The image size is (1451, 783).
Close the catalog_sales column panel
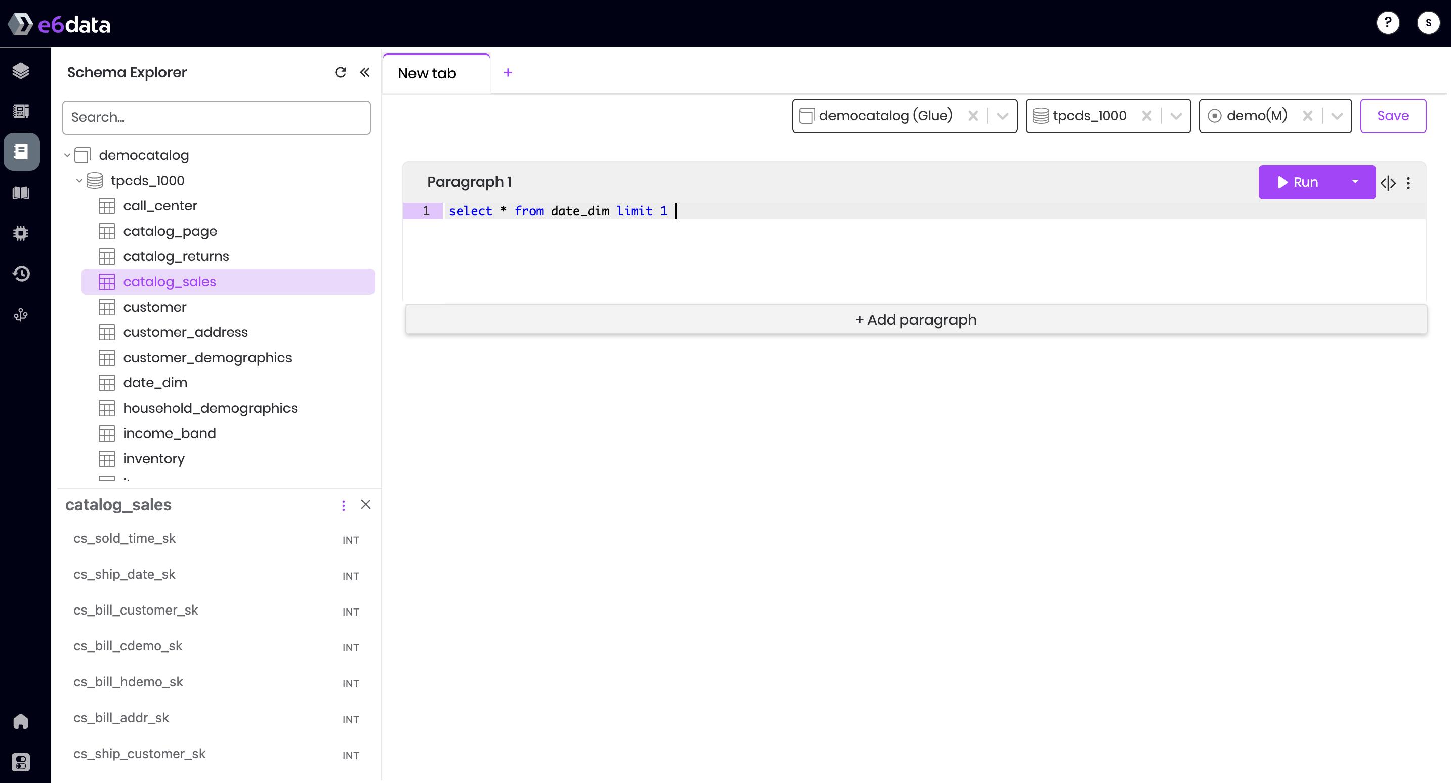[x=365, y=504]
